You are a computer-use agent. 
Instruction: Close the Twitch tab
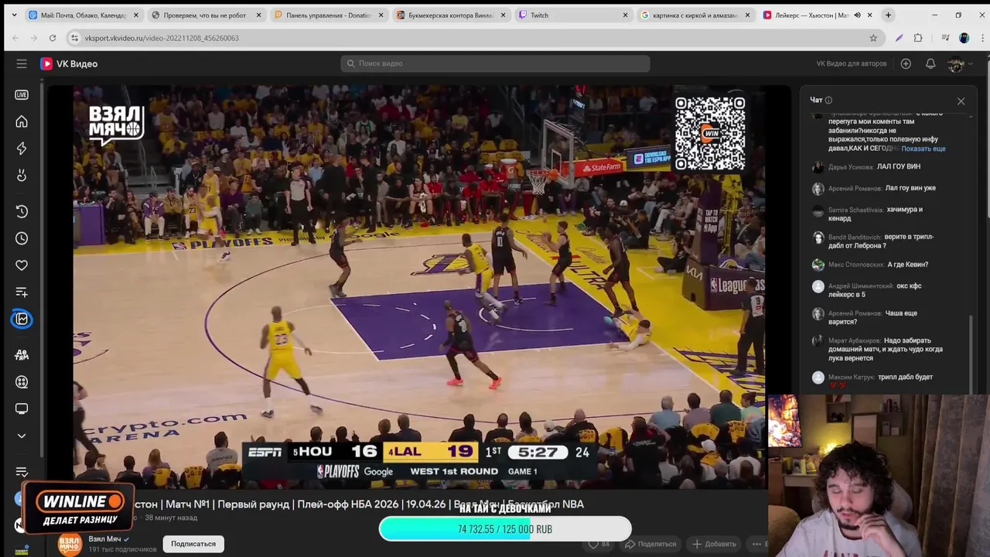pyautogui.click(x=625, y=15)
